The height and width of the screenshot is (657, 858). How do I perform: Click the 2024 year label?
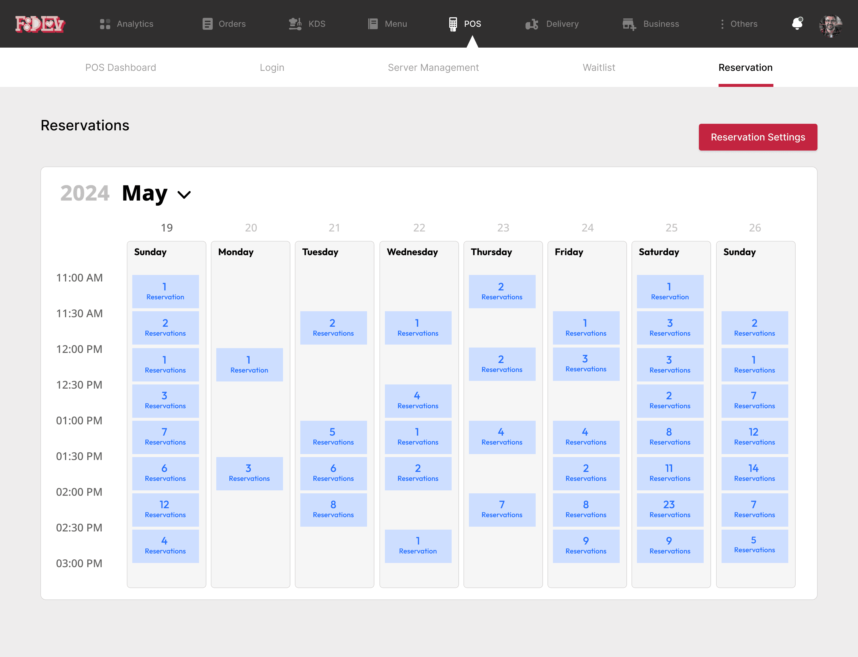pos(85,193)
